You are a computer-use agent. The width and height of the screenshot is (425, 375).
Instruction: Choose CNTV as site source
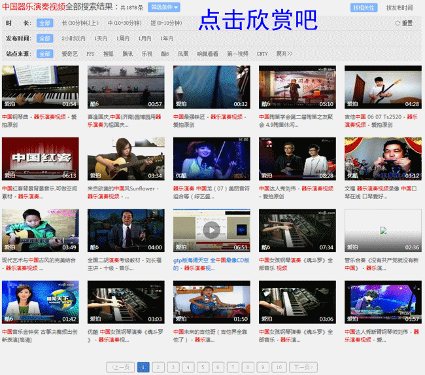coord(262,54)
